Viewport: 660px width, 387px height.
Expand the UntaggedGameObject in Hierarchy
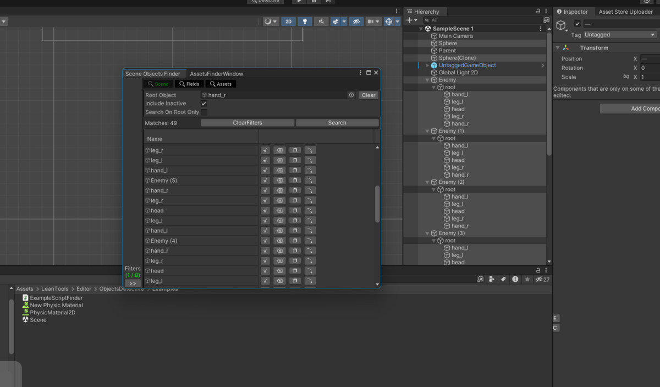[427, 66]
